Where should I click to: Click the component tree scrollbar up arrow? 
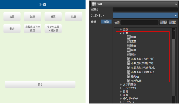[x=174, y=30]
